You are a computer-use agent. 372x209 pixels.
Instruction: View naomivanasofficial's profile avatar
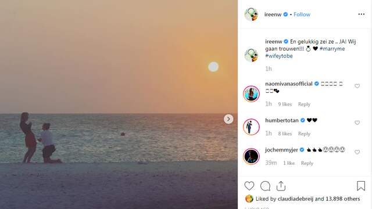point(251,94)
